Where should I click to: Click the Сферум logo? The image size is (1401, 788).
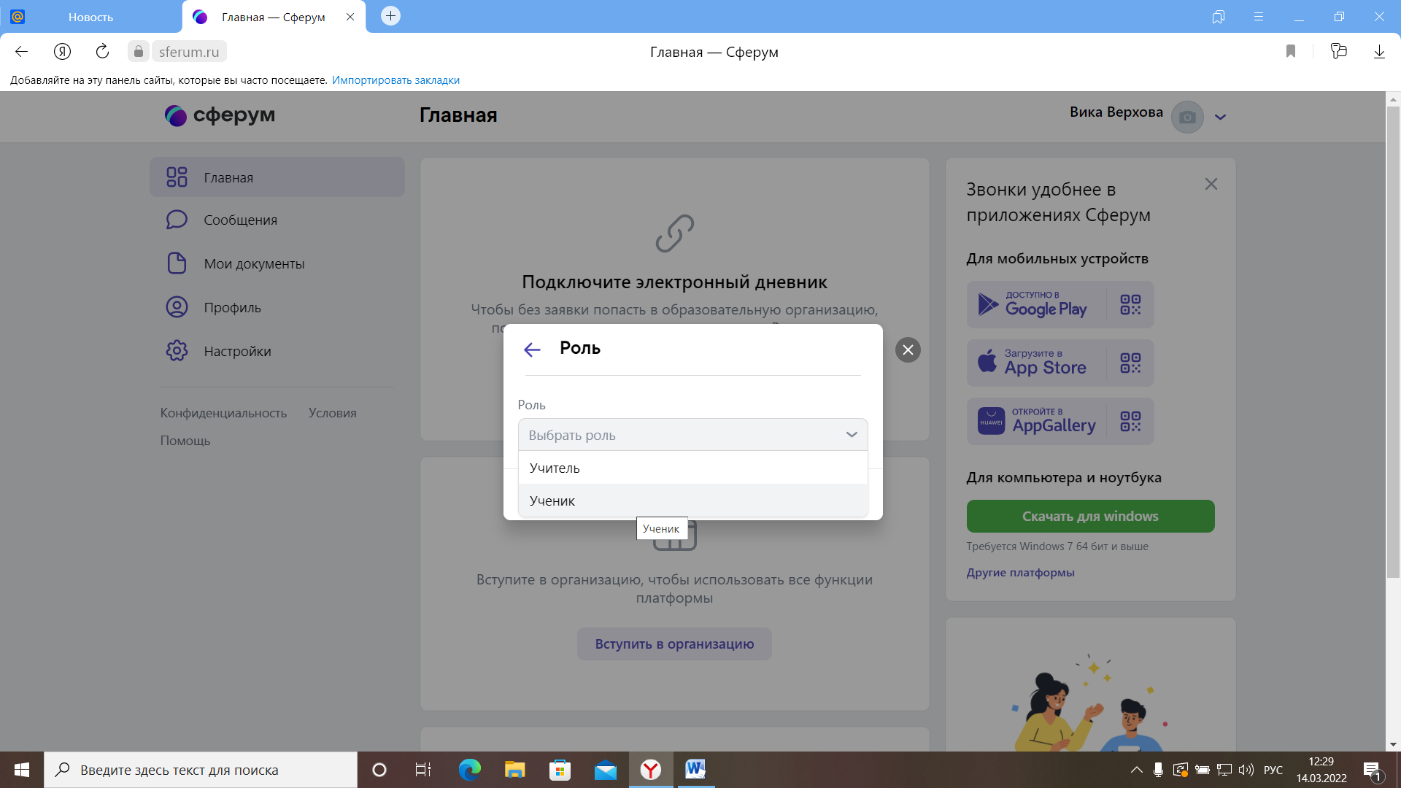[x=220, y=115]
